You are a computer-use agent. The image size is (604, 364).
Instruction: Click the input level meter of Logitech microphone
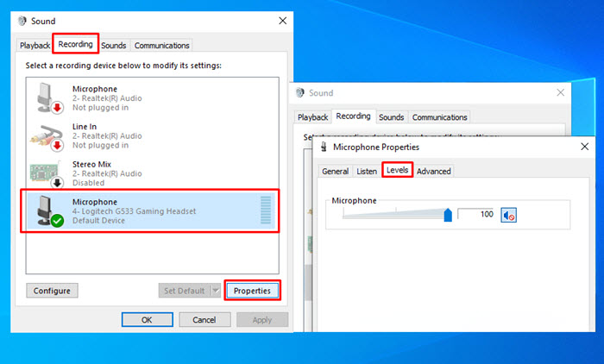coord(266,210)
